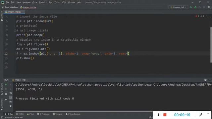Screen dimensions: 212x119
Task: Click python_practice breadcrumb in navigation bar
Action: click(10, 7)
